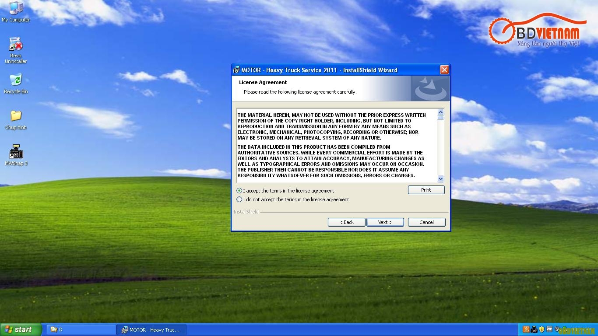Screen dimensions: 598x336
Task: Select I accept the terms option
Action: [285, 191]
